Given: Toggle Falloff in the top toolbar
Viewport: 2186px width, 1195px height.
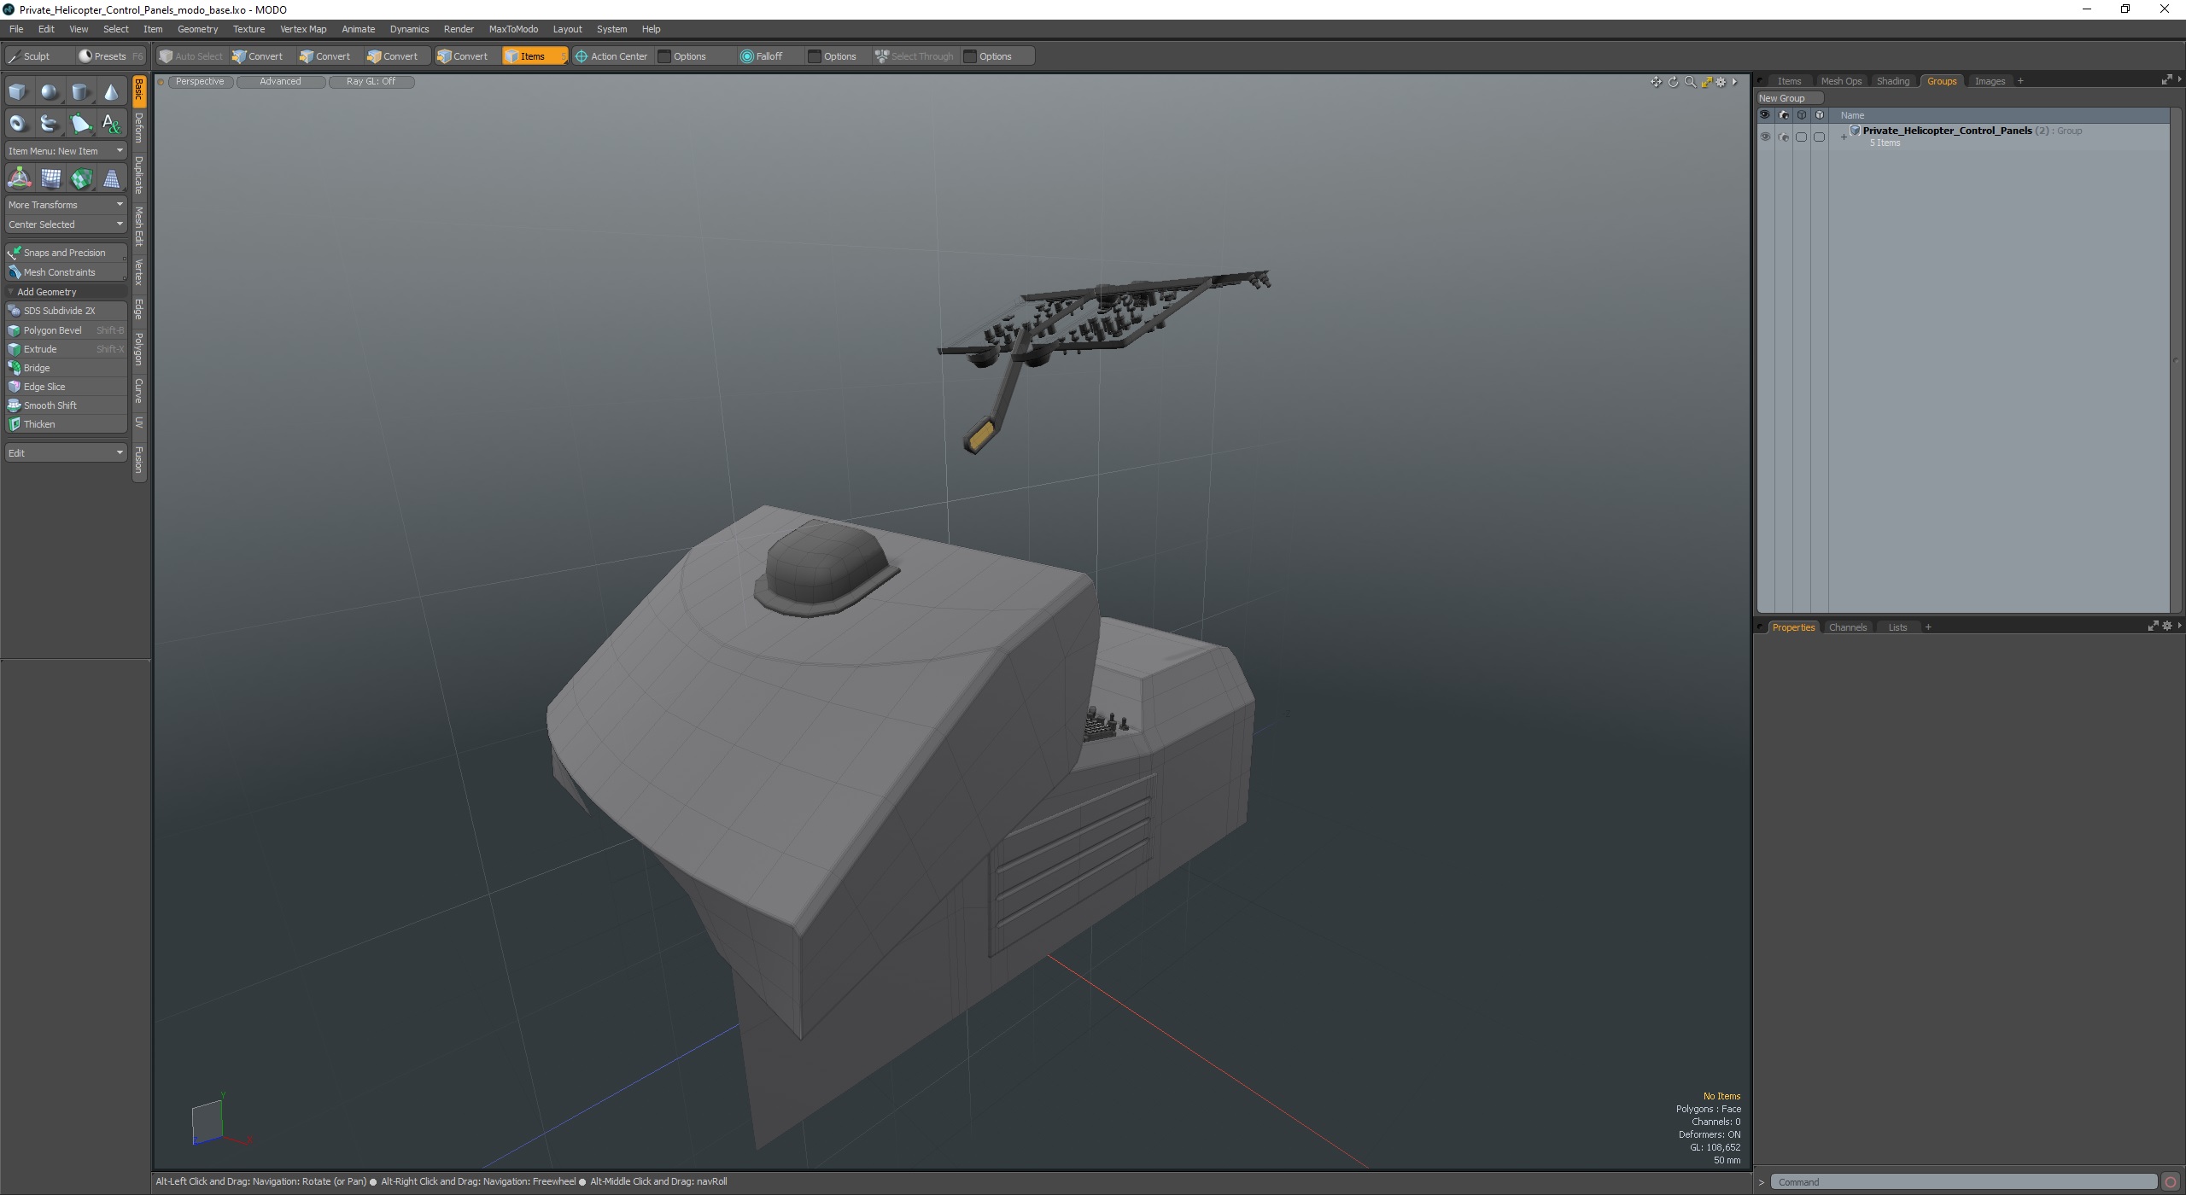Looking at the screenshot, I should 761,56.
